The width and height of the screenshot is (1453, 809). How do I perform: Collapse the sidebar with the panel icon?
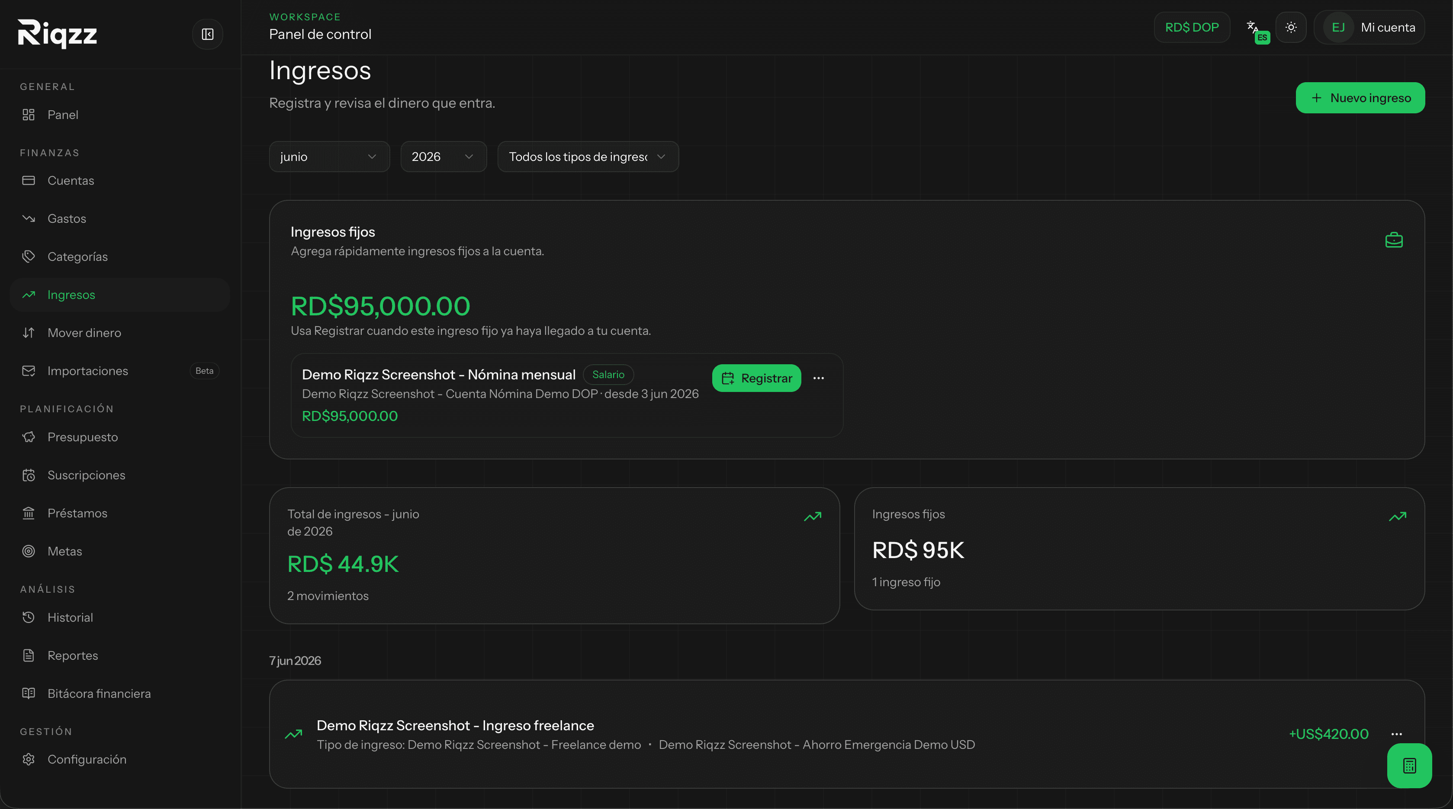pos(208,34)
